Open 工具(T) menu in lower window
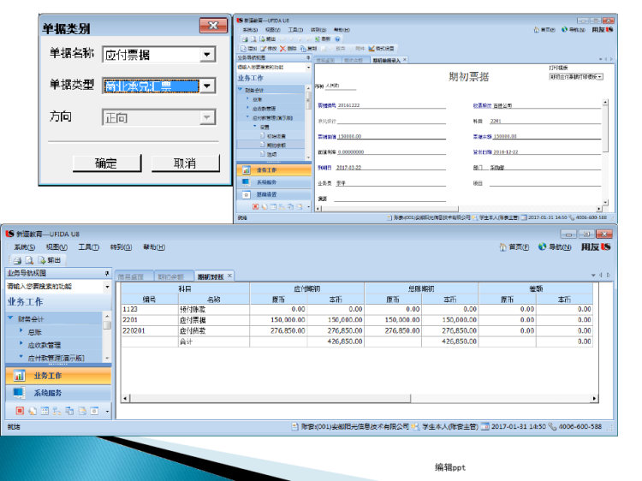Image resolution: width=642 pixels, height=481 pixels. click(x=88, y=247)
